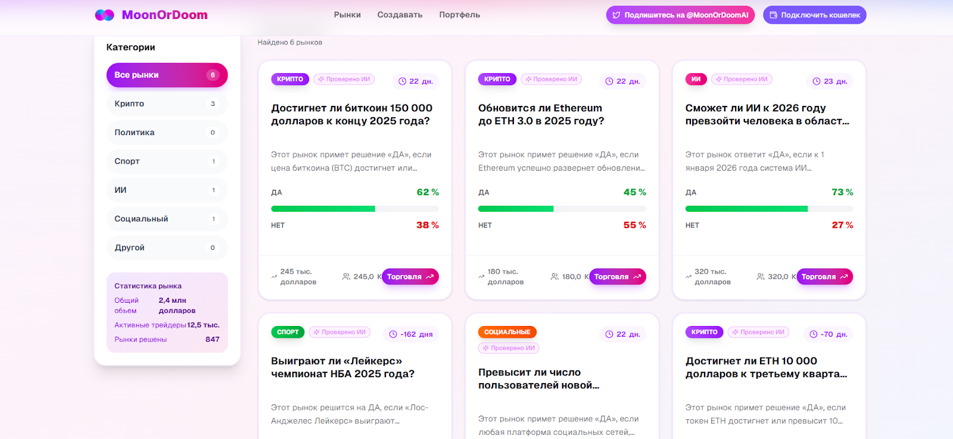Click the volume trend icon on the AI card
The image size is (953, 439).
[x=689, y=277]
